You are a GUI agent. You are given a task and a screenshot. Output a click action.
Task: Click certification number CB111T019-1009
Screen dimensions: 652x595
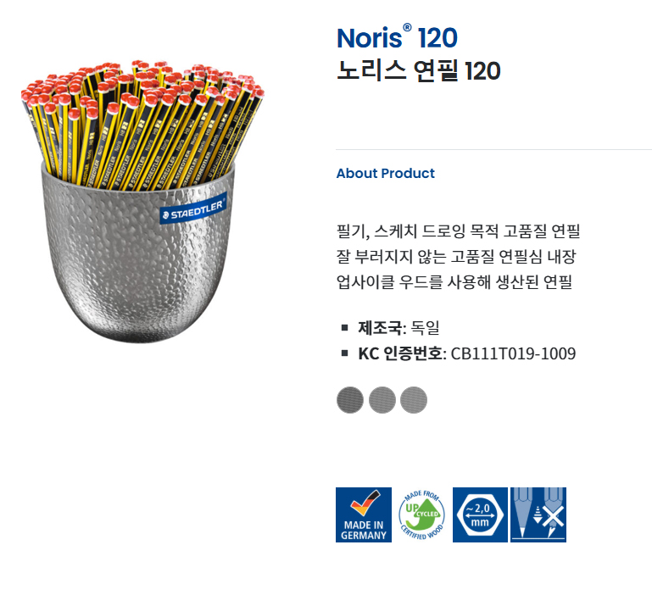pos(513,353)
